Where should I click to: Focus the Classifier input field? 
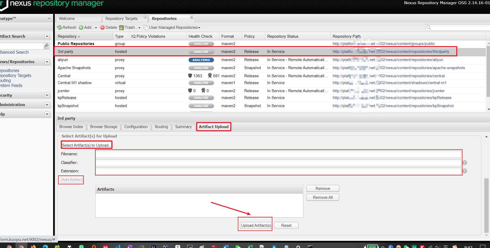coord(278,163)
